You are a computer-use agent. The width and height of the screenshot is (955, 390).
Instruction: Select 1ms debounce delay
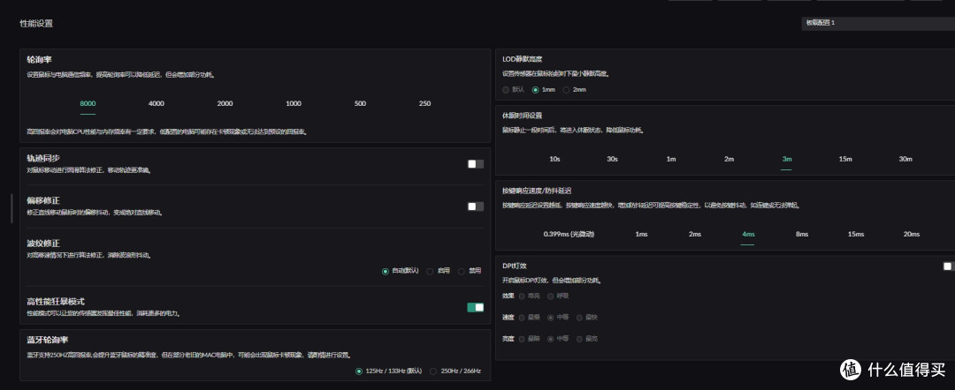pos(641,235)
